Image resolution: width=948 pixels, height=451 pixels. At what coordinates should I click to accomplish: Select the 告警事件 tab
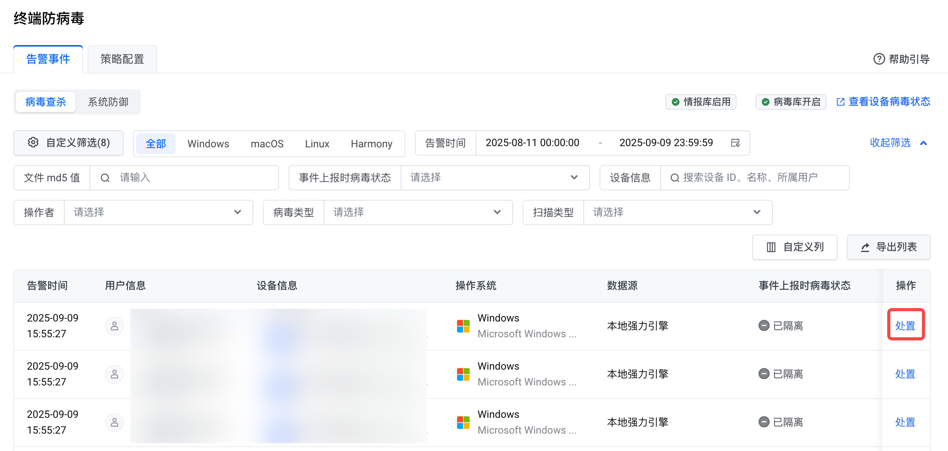(x=48, y=59)
